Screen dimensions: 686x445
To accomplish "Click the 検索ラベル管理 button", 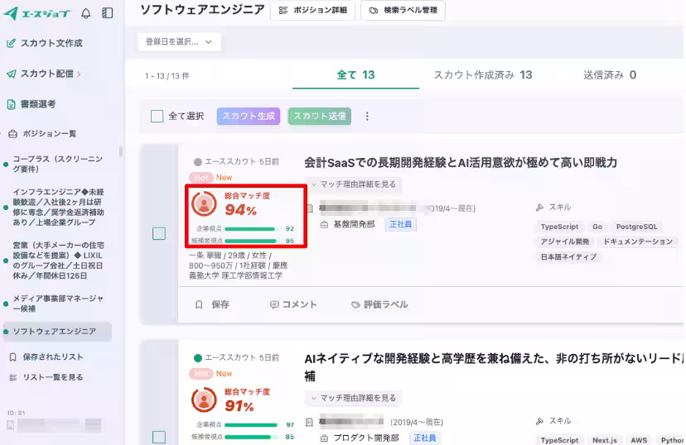I will tap(403, 11).
